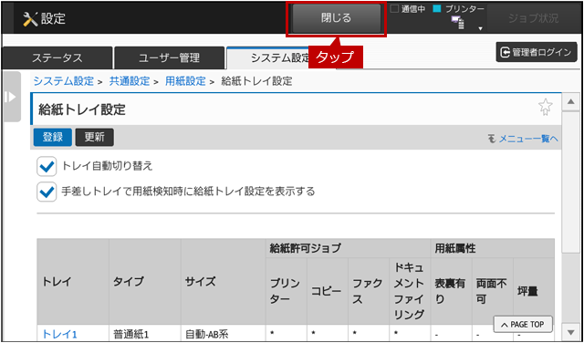Viewport: 584px width, 343px height.
Task: Click 共通設定 breadcrumb link
Action: tap(130, 81)
